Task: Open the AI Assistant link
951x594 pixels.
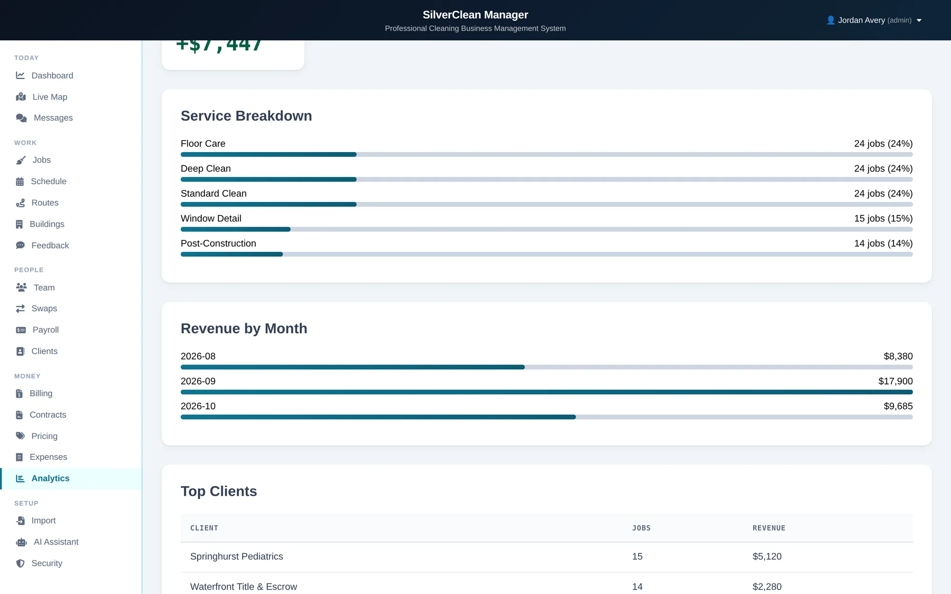Action: (71, 542)
